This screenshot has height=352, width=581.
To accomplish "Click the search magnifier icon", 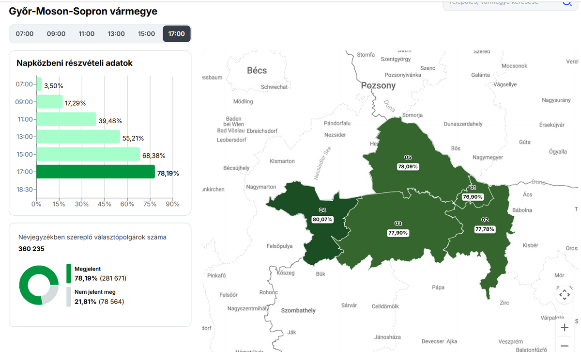I will point(566,3).
